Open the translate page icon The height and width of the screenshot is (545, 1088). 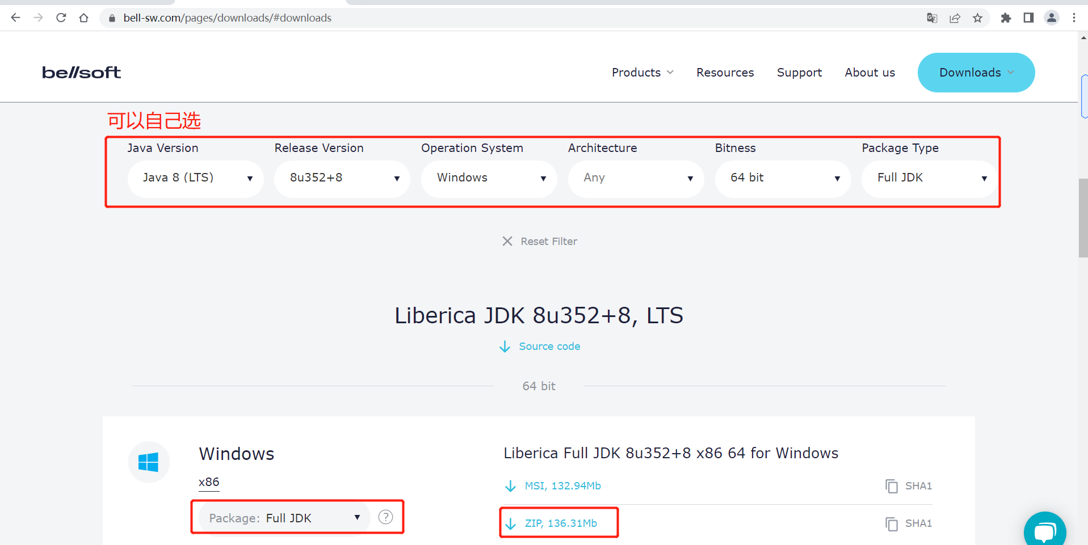pos(932,18)
